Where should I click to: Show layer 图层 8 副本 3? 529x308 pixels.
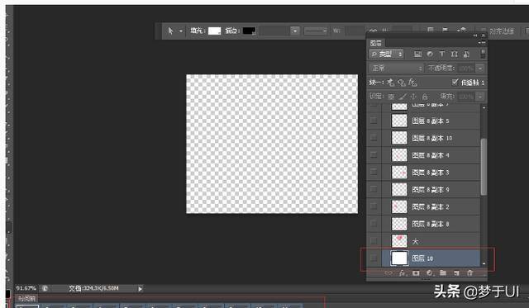pos(374,172)
